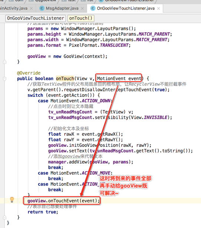Click the ACTION_MOVE constant

pos(96,173)
